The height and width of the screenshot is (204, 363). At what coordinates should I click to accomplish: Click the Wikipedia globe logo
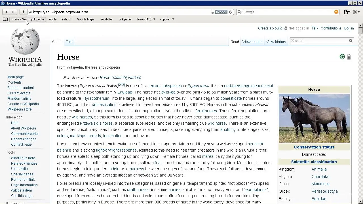coord(25,41)
